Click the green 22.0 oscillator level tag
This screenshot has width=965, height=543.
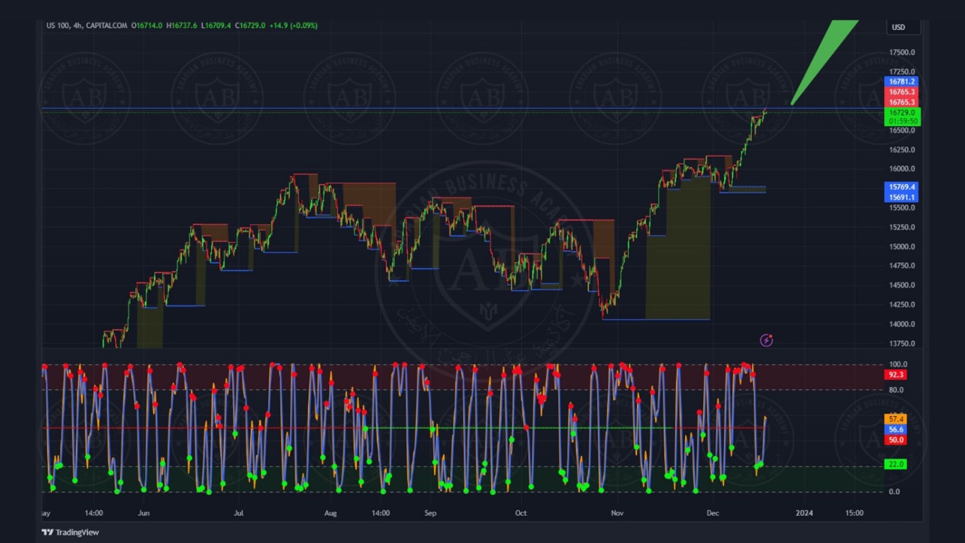point(896,464)
